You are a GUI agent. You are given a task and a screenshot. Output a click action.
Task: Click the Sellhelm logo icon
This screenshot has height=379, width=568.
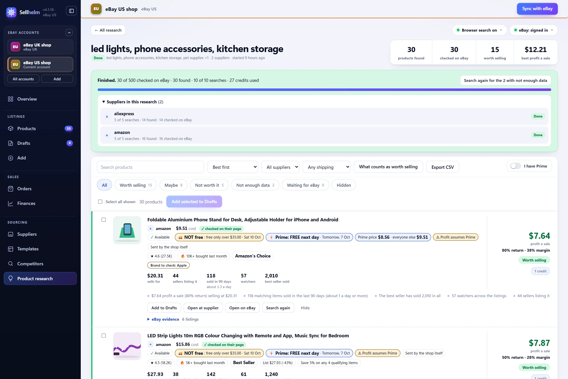[x=11, y=12]
